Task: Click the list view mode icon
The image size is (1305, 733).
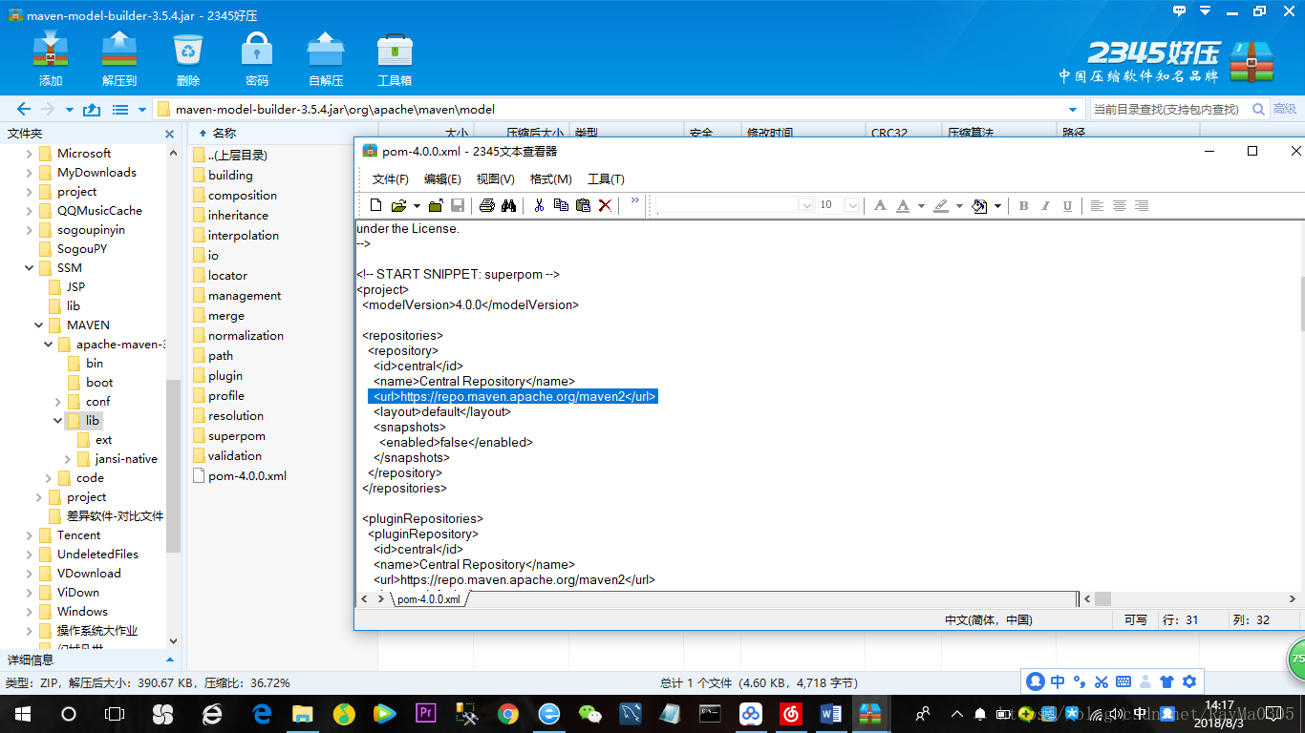Action: 120,109
